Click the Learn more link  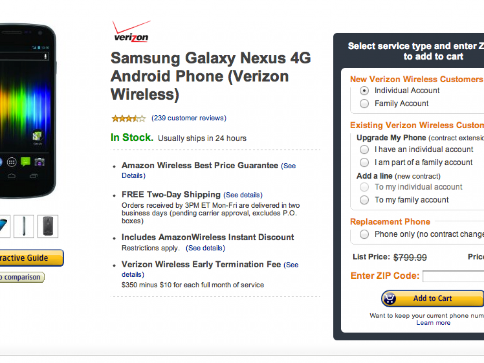[433, 323]
